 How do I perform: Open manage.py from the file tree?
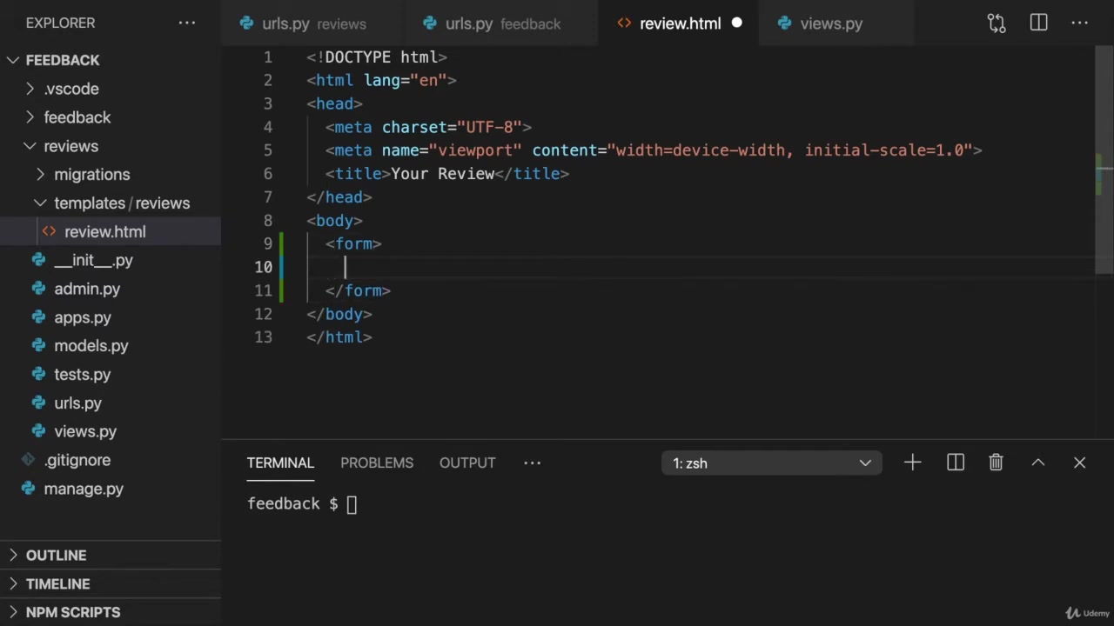pyautogui.click(x=84, y=489)
